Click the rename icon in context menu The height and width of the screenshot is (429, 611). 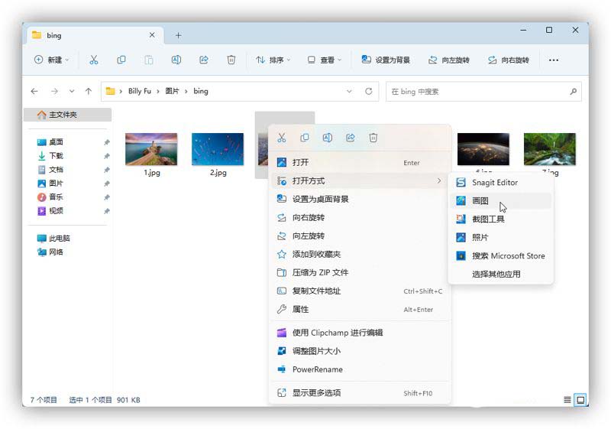click(x=327, y=138)
